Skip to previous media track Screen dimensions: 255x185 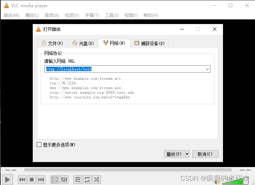22,180
